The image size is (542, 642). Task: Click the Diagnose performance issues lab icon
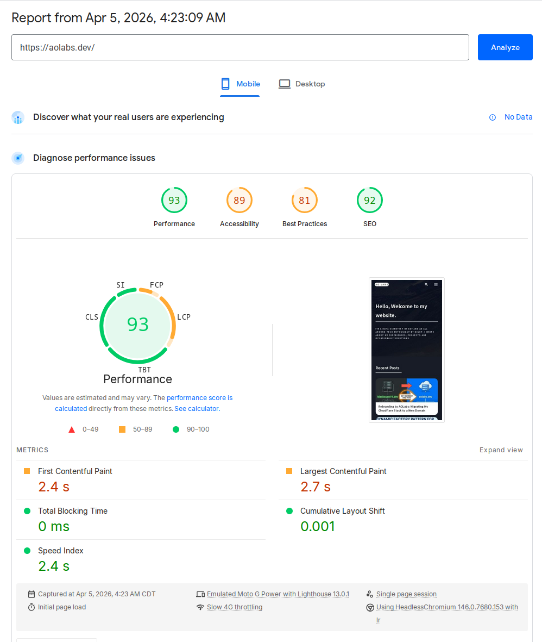18,158
